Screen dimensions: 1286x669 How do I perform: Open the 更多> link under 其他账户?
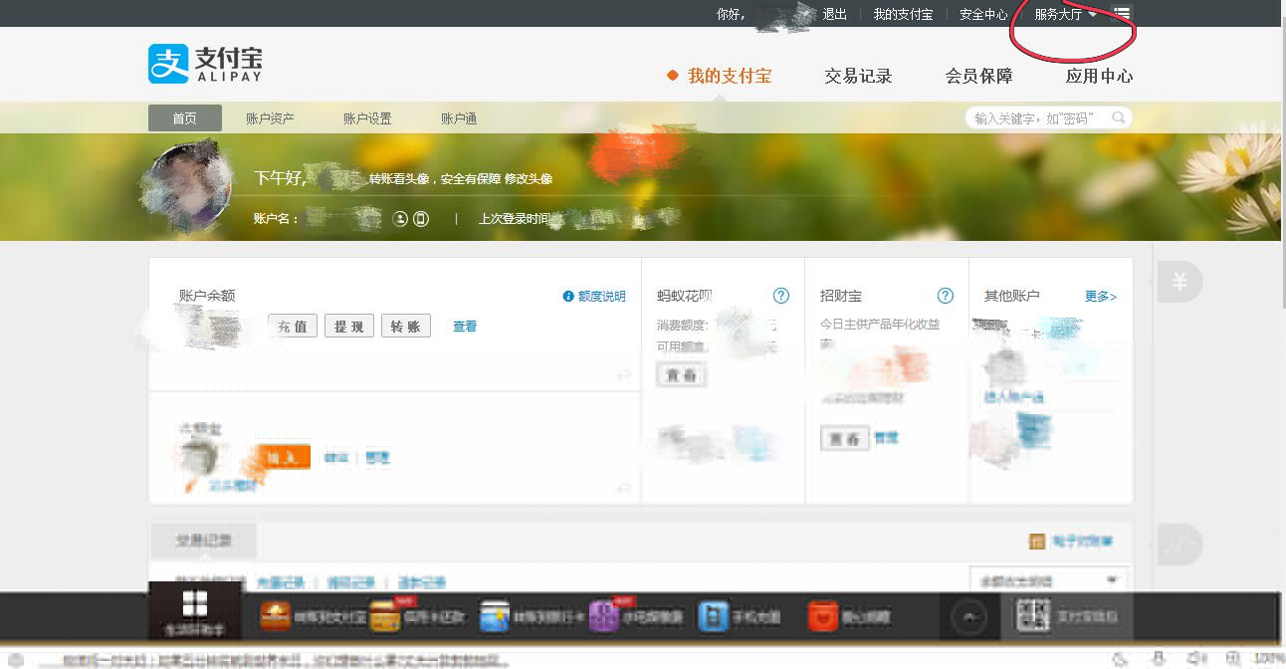point(1101,297)
